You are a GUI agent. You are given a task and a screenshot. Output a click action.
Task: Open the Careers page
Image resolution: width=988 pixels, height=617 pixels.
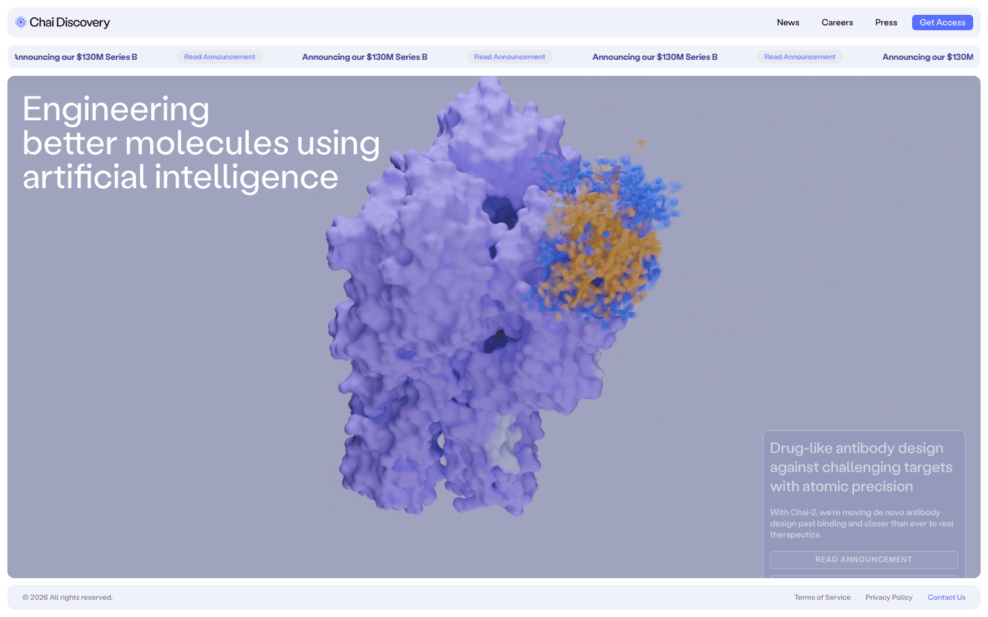pos(837,22)
